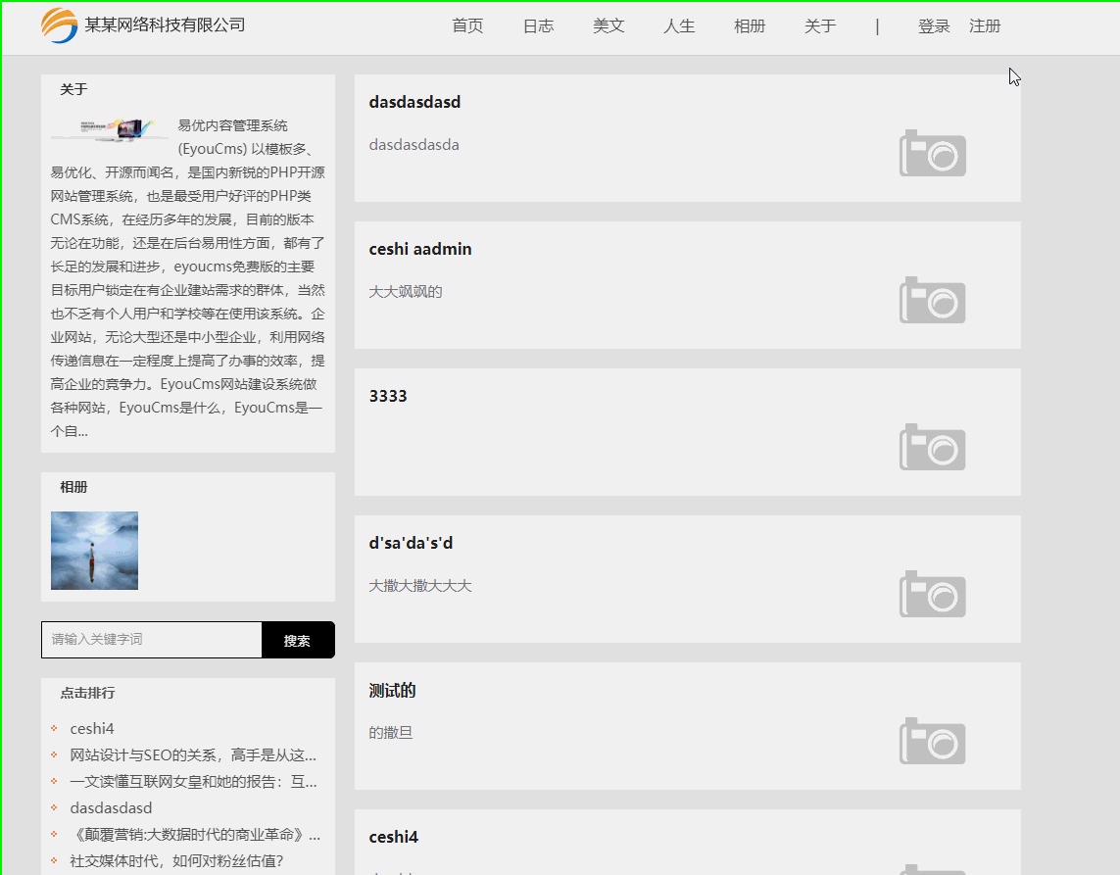Screen dimensions: 1120x875
Task: Open ceshi4 in 点击排行 ranking list
Action: (x=92, y=729)
